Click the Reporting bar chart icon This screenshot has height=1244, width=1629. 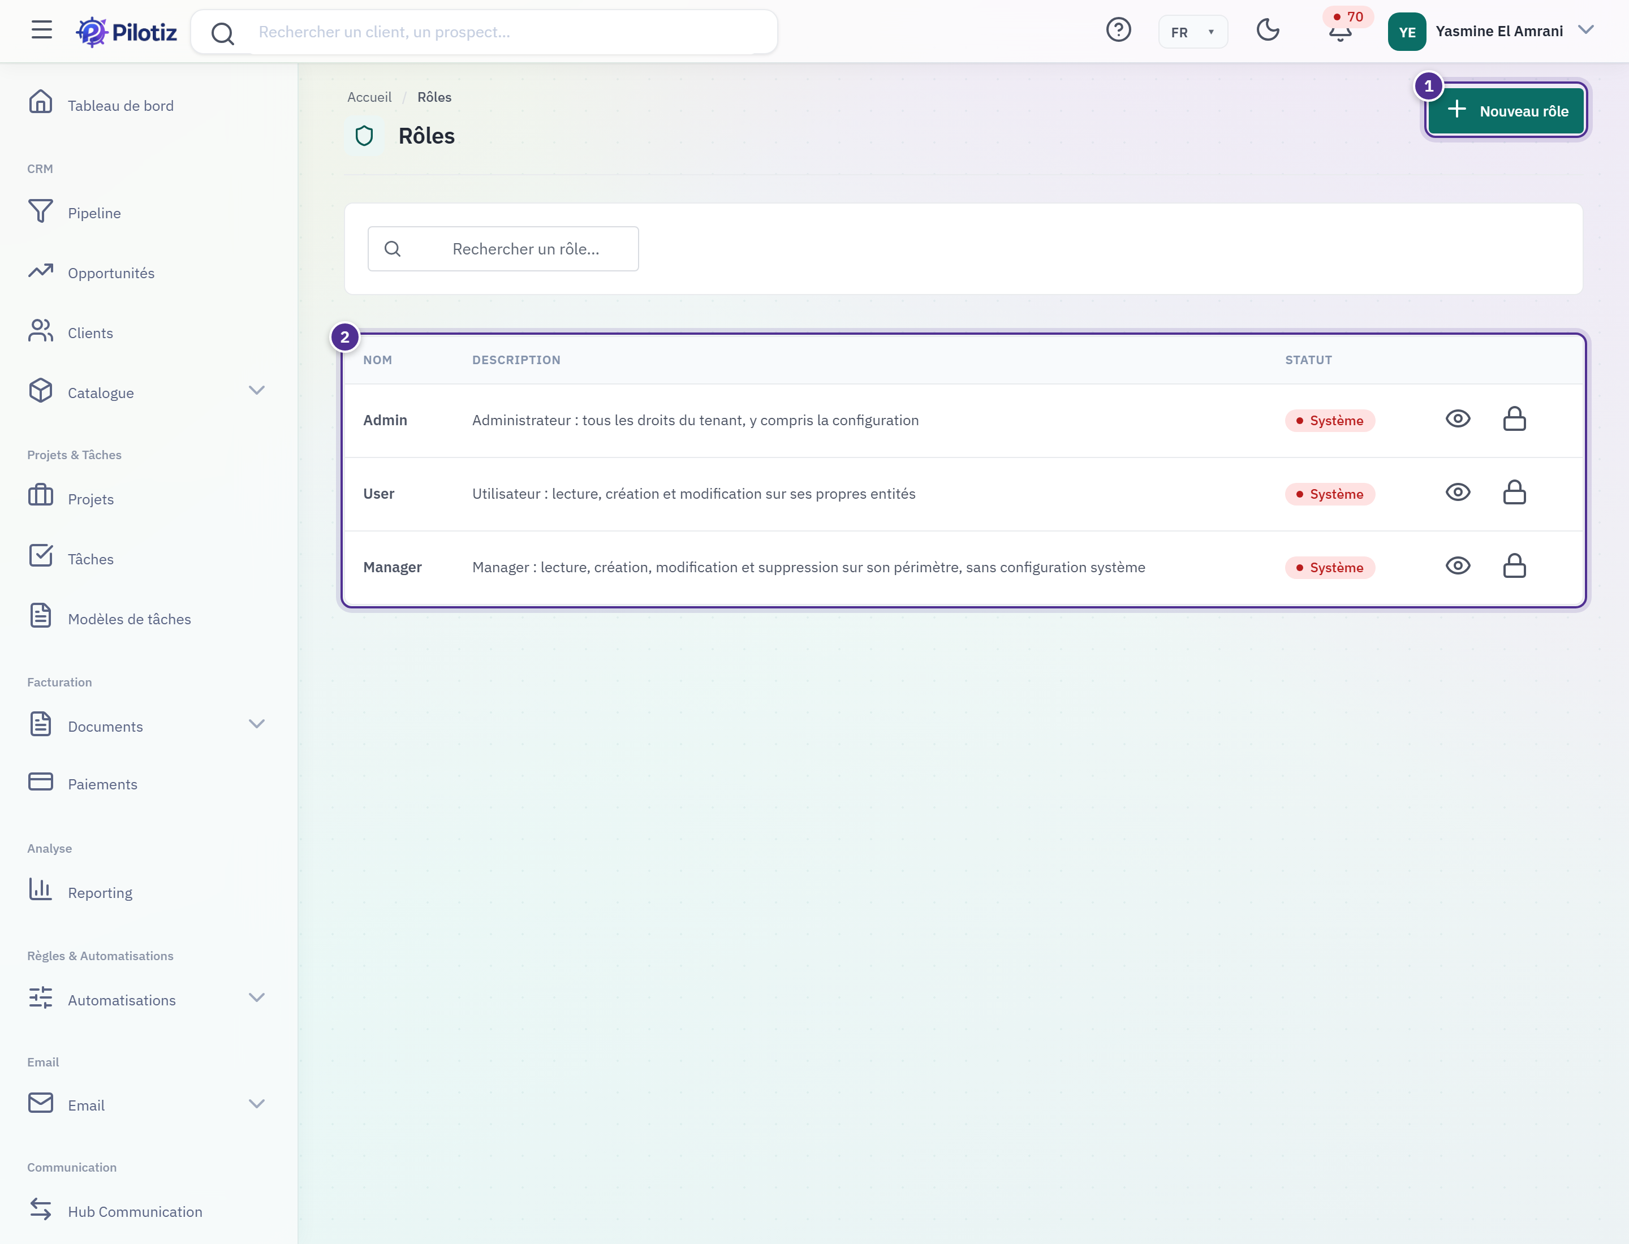point(41,889)
